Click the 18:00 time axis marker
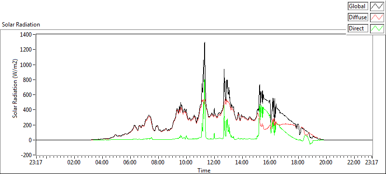 [298, 162]
